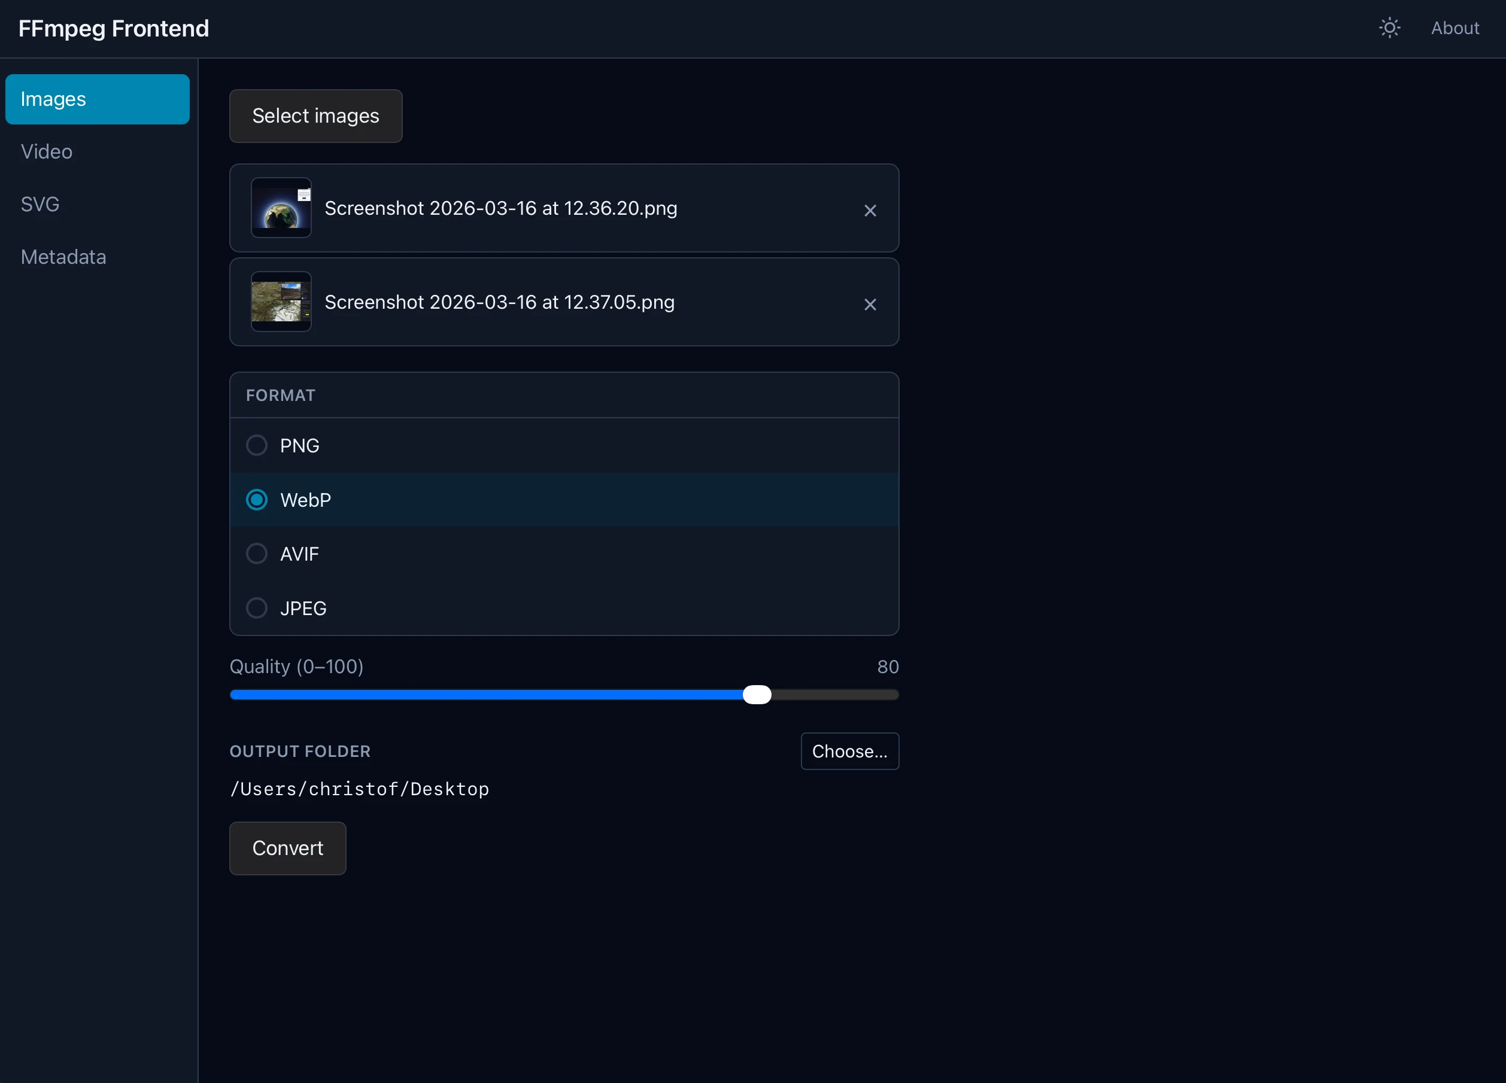Image resolution: width=1506 pixels, height=1083 pixels.
Task: Switch to the Video section
Action: pyautogui.click(x=46, y=151)
